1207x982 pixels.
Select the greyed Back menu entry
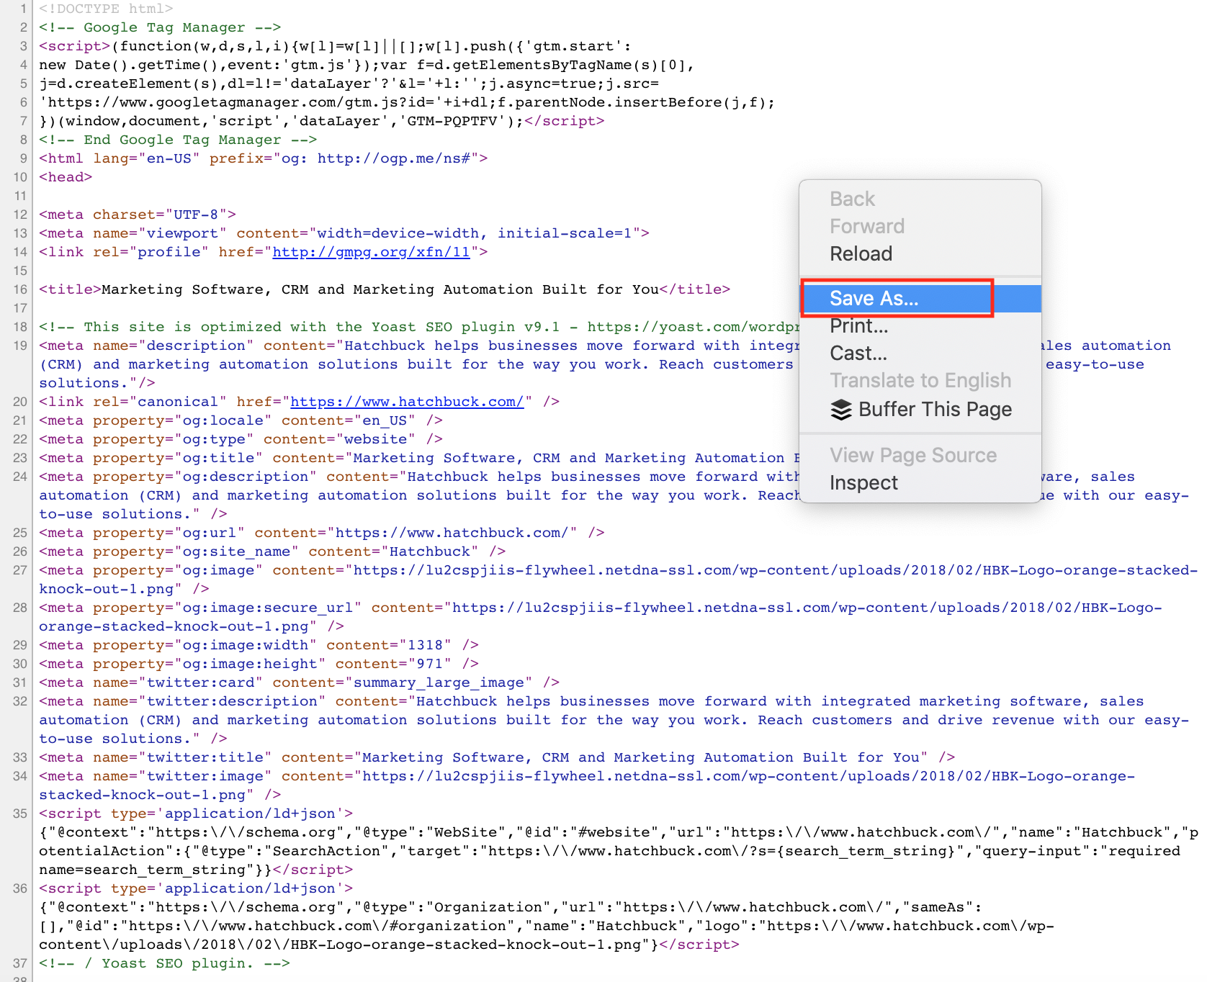point(920,199)
